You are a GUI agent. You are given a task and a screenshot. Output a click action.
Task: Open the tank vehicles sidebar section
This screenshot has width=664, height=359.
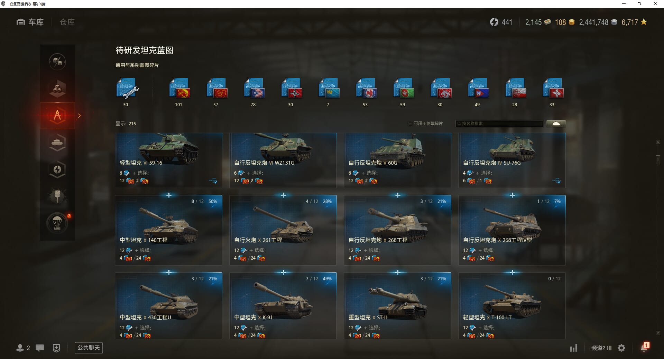click(x=57, y=142)
